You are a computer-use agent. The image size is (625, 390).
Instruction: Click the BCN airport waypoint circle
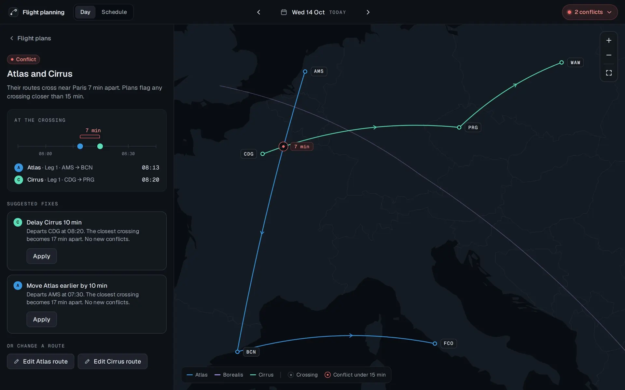pyautogui.click(x=237, y=352)
